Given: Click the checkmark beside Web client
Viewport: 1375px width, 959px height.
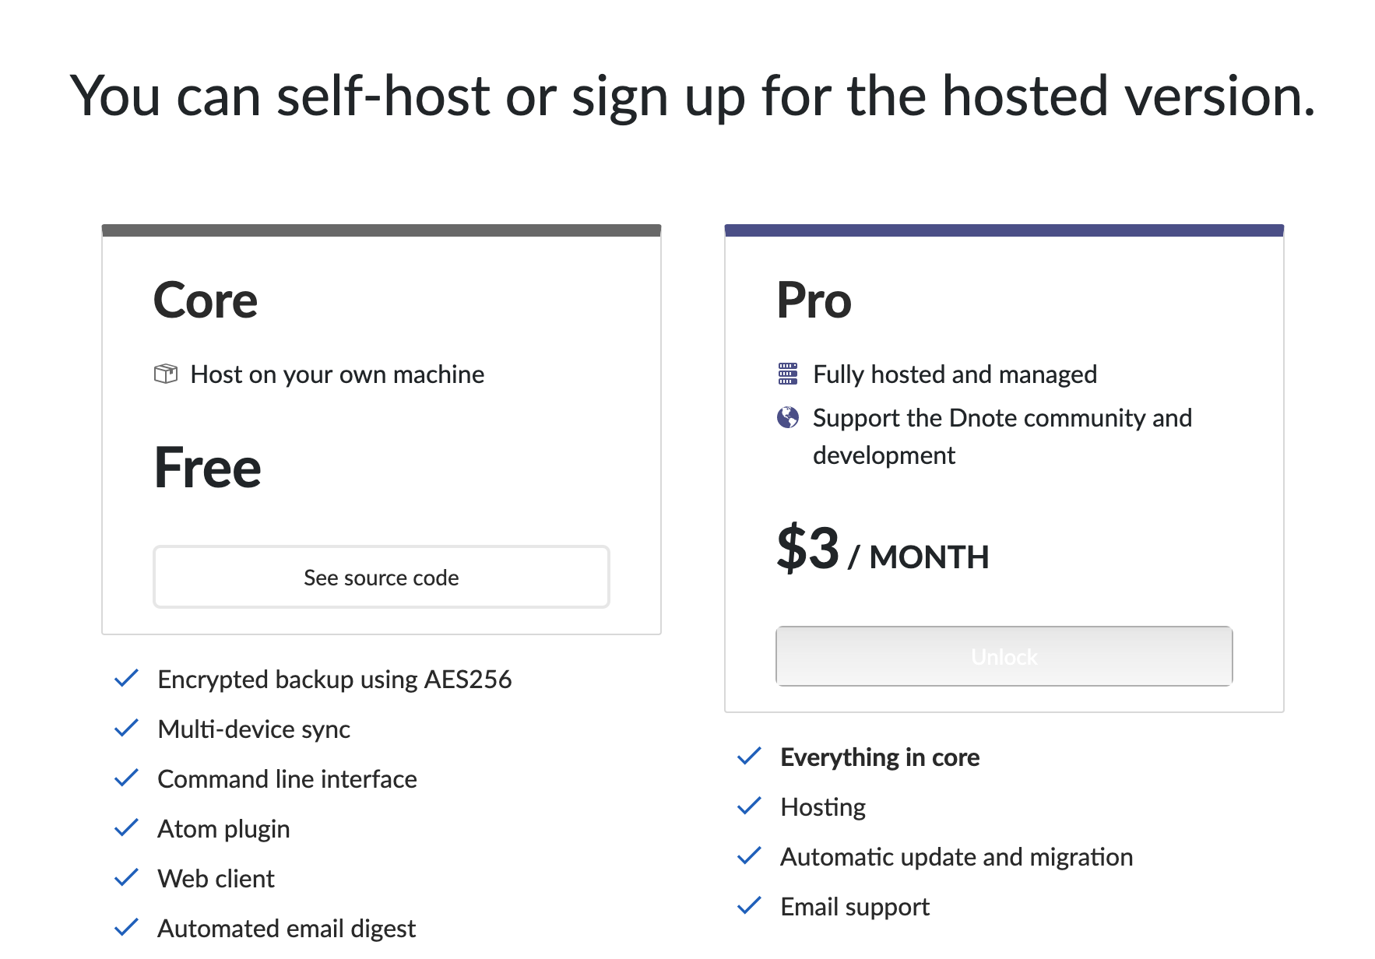Looking at the screenshot, I should [x=127, y=877].
